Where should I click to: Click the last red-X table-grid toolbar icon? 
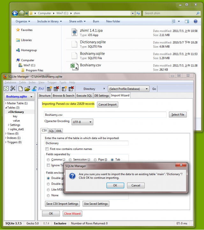tap(71, 89)
